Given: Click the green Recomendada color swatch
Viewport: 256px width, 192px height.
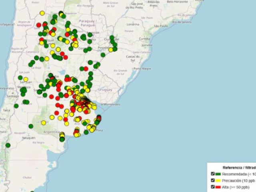Looking at the screenshot, I should [x=218, y=174].
